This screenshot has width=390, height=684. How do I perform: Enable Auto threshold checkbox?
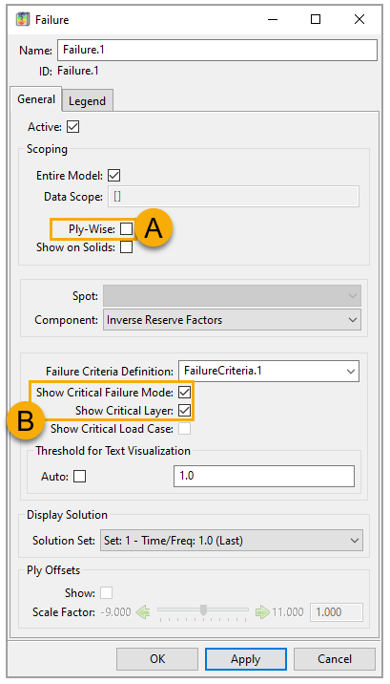click(80, 476)
